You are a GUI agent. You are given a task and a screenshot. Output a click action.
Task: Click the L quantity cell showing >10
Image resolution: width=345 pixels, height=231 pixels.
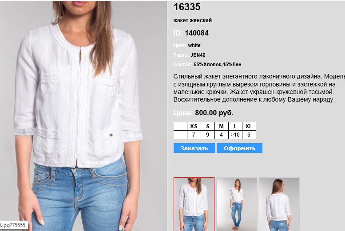235,135
